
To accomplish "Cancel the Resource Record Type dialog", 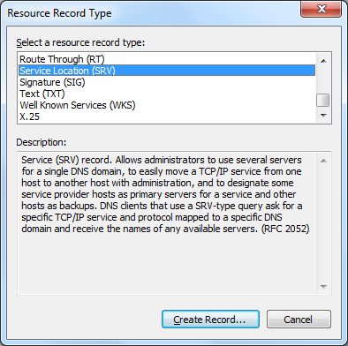I will (x=299, y=320).
